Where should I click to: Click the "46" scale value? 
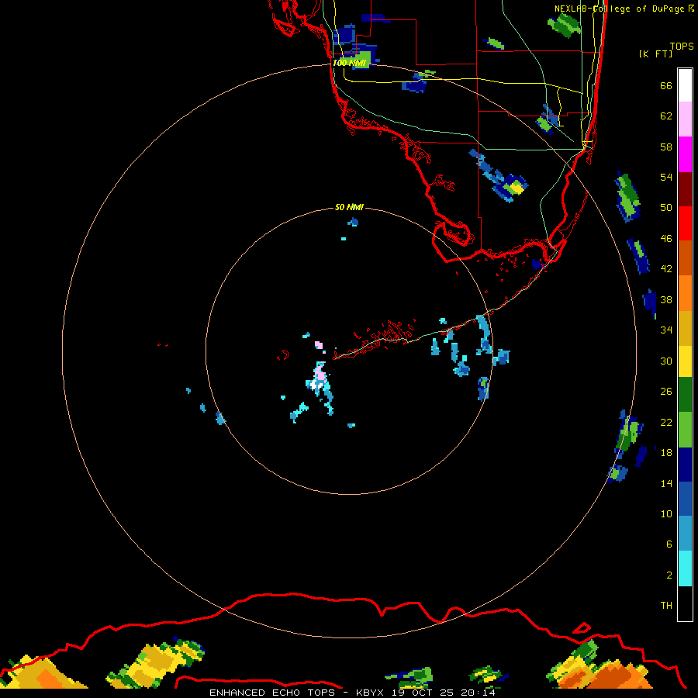[x=666, y=239]
